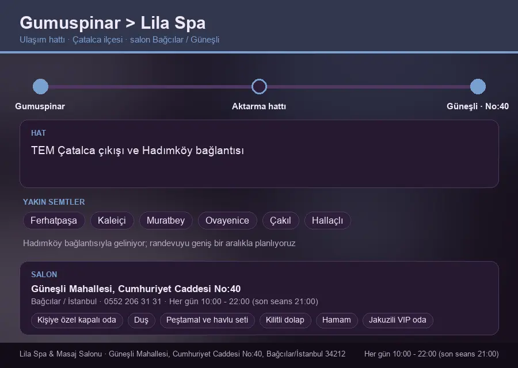Click the Peştamal ve havlu seti tag
The image size is (518, 368).
pos(207,320)
